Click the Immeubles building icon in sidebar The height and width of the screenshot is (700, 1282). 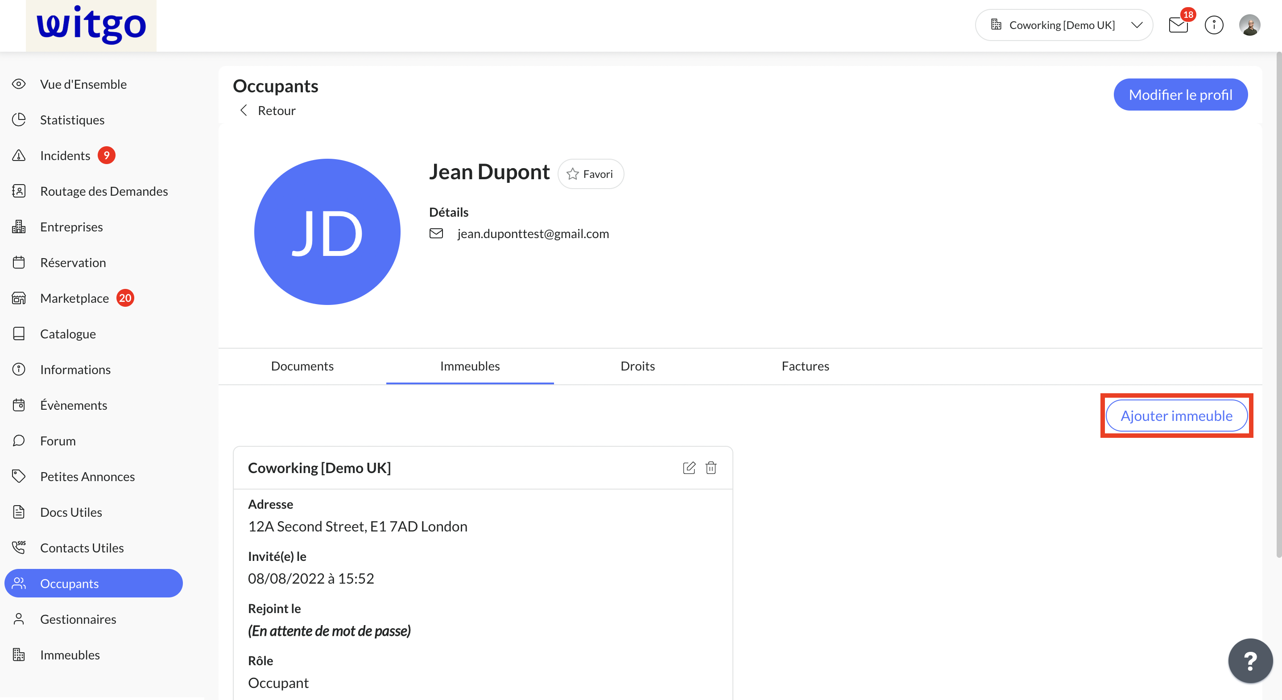[19, 655]
